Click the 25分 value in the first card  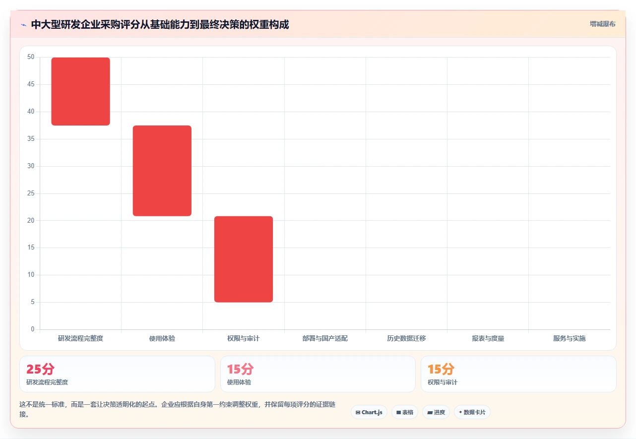pos(40,369)
